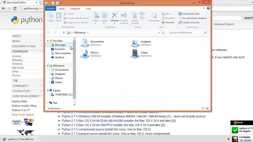Collapse the Favoritos tree group
Viewport: 253px width, 142px height.
(x=48, y=41)
